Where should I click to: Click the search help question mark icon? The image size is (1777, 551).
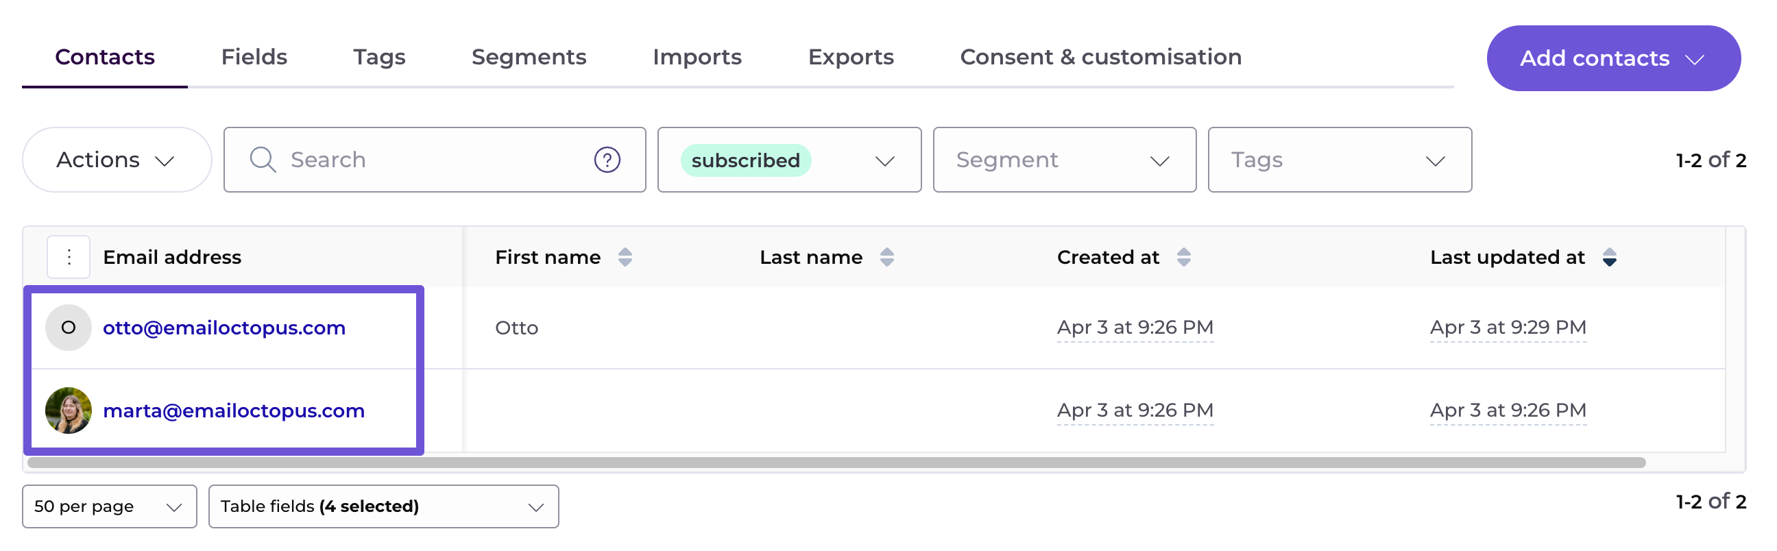tap(607, 160)
